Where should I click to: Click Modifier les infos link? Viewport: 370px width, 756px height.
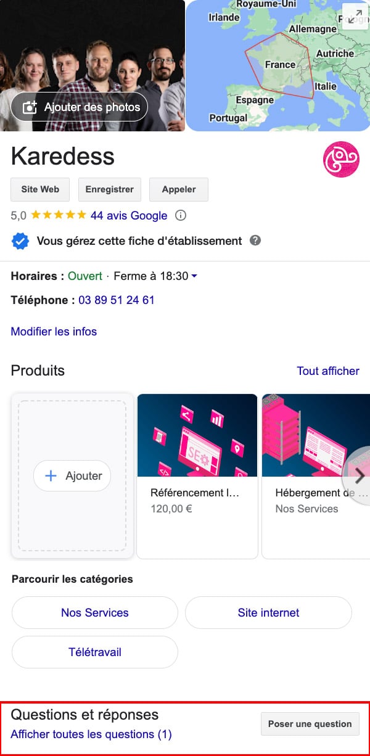tap(54, 332)
